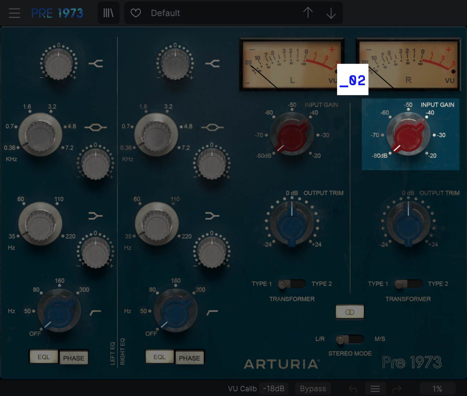Click right high-pass filter blue knob
Image resolution: width=467 pixels, height=396 pixels.
[x=175, y=311]
